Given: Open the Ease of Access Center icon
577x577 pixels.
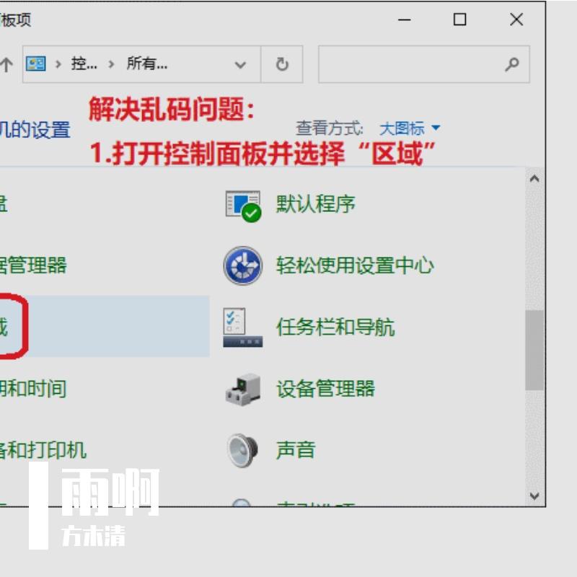Looking at the screenshot, I should click(243, 265).
